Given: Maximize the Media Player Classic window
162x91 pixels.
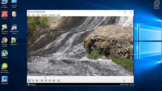Looking at the screenshot, I should tap(125, 12).
